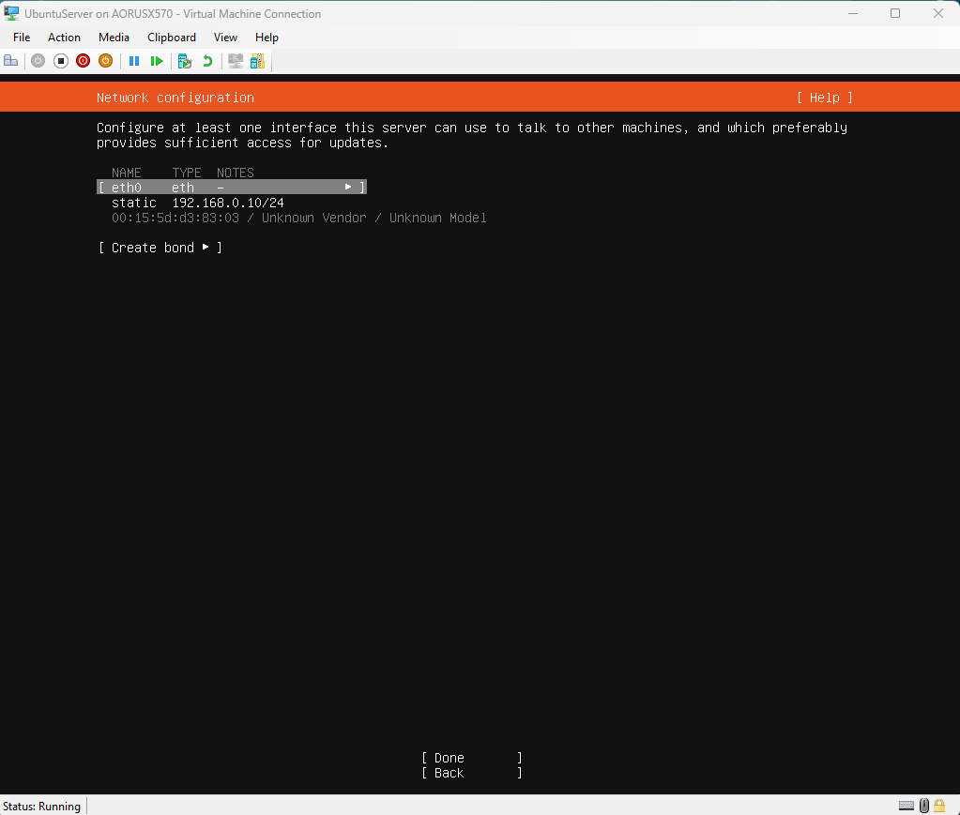Click the Done button
960x815 pixels.
coord(472,758)
